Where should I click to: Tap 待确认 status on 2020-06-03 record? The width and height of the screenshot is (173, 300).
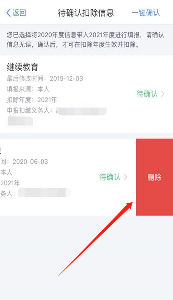pyautogui.click(x=110, y=177)
